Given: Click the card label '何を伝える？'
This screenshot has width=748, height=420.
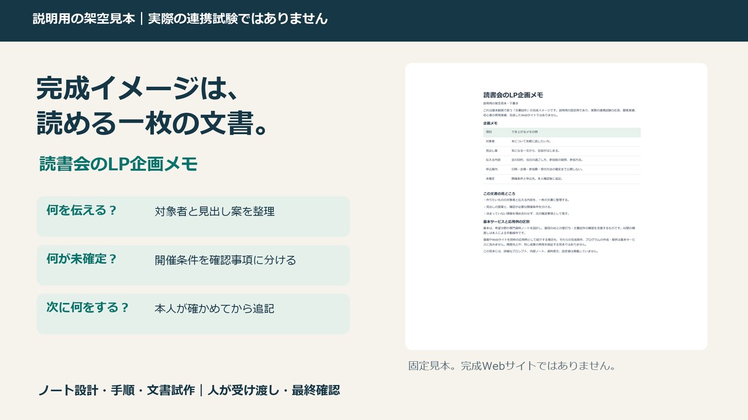Looking at the screenshot, I should [82, 210].
